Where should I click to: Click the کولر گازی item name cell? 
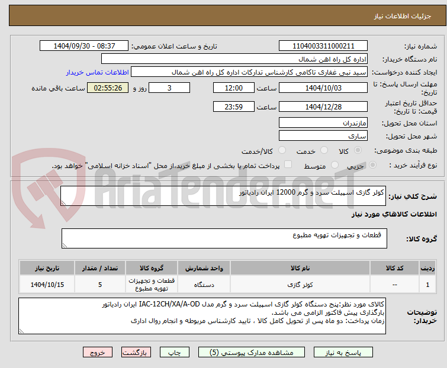[300, 284]
